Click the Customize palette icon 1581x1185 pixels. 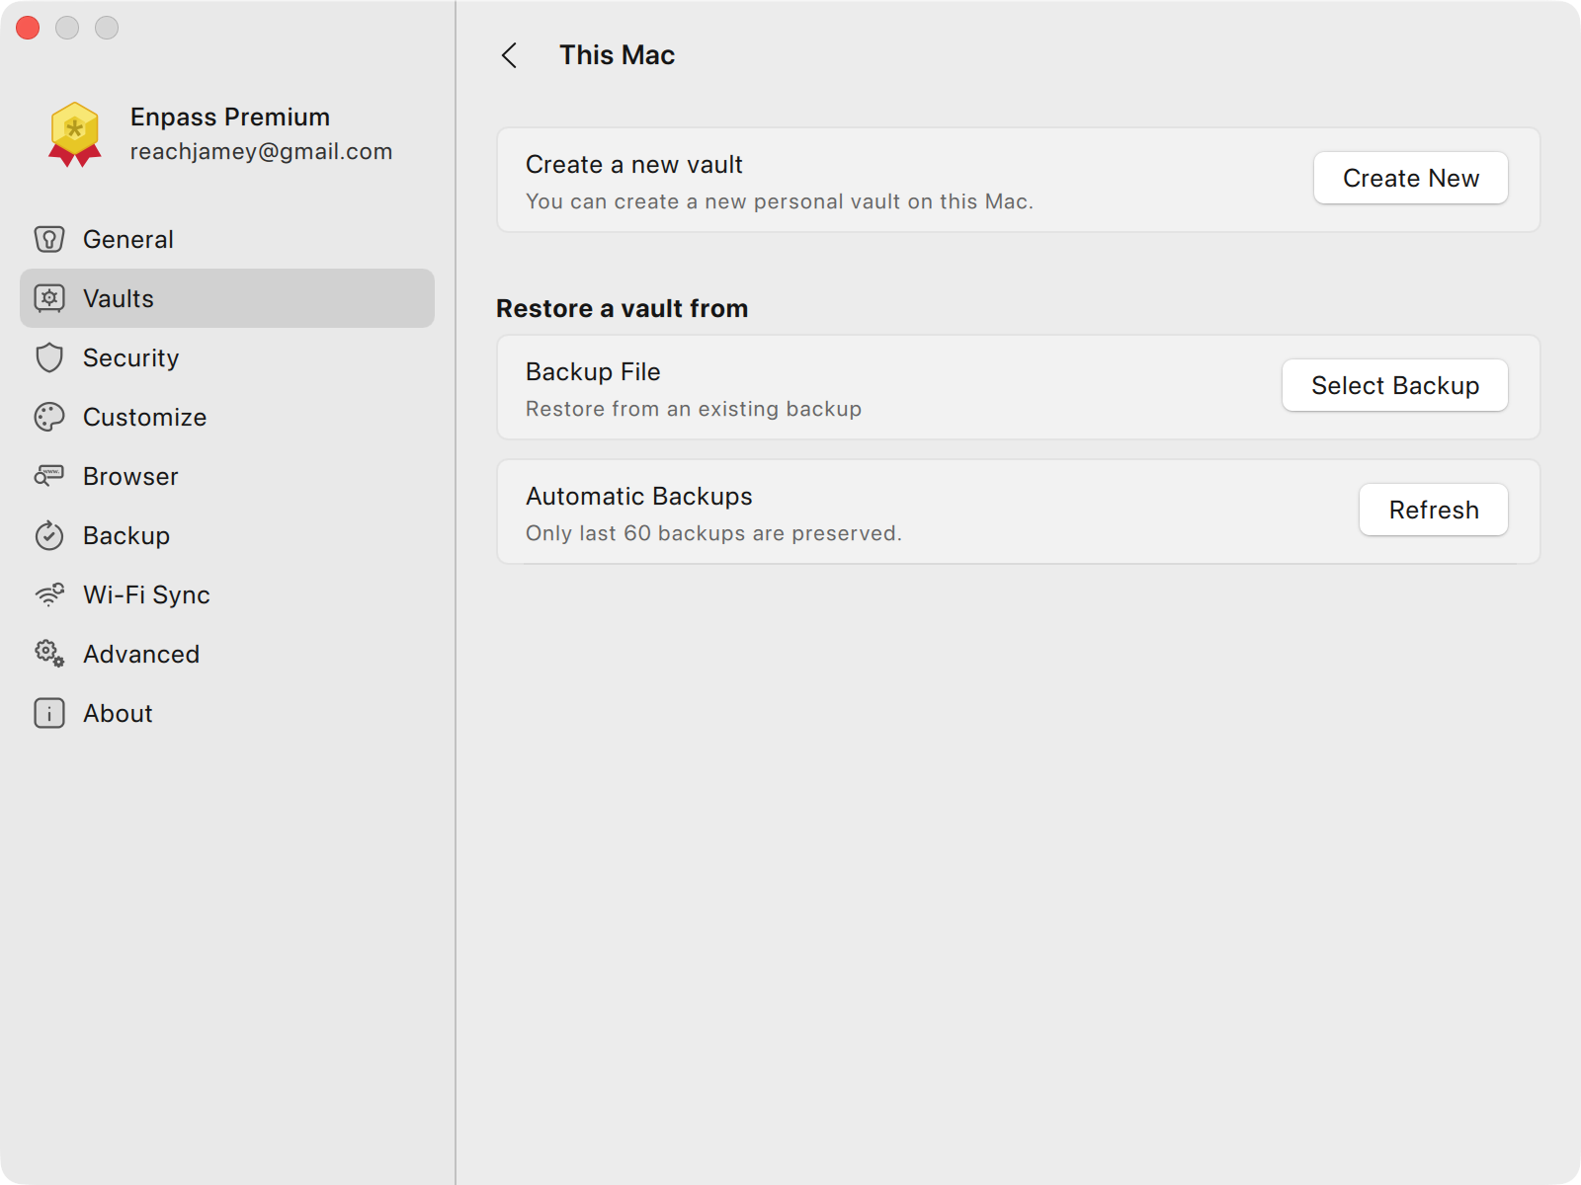click(49, 417)
